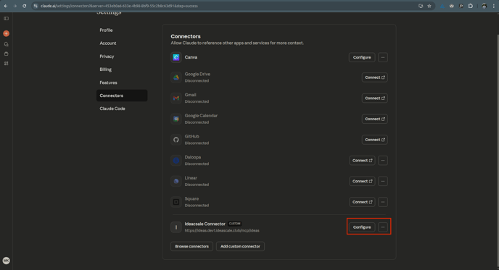This screenshot has width=499, height=270.
Task: Reload the page using browser refresh icon
Action: click(x=24, y=6)
